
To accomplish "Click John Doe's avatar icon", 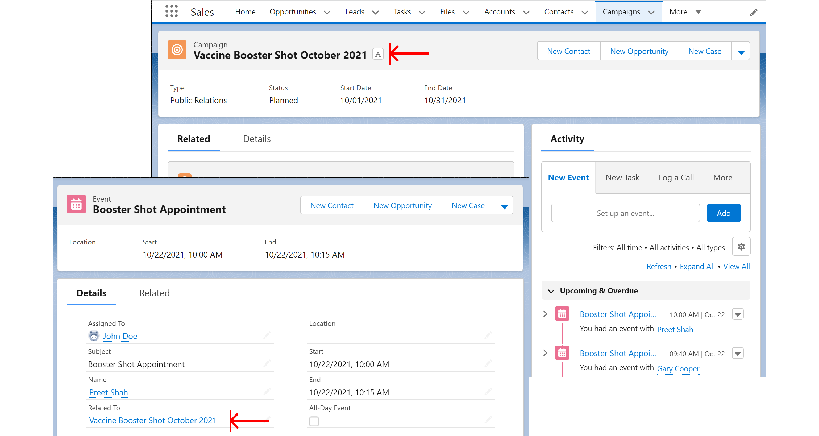I will pyautogui.click(x=94, y=336).
